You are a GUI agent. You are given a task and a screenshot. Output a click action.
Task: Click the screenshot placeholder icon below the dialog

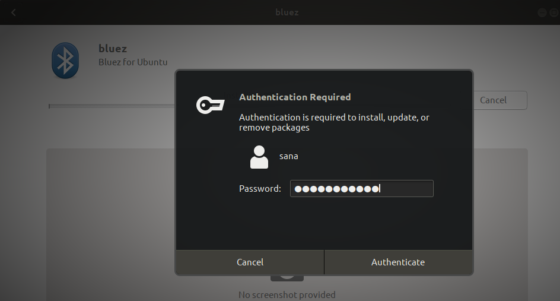(287, 277)
